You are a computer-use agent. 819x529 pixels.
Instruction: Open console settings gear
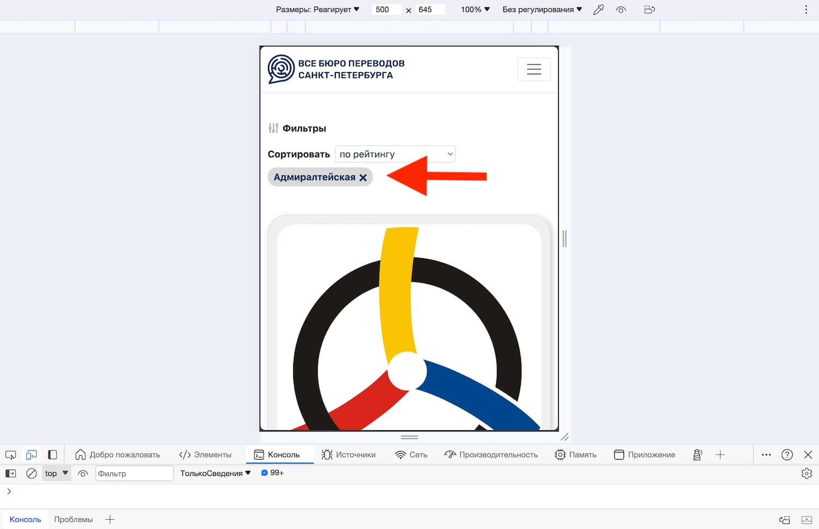coord(806,473)
